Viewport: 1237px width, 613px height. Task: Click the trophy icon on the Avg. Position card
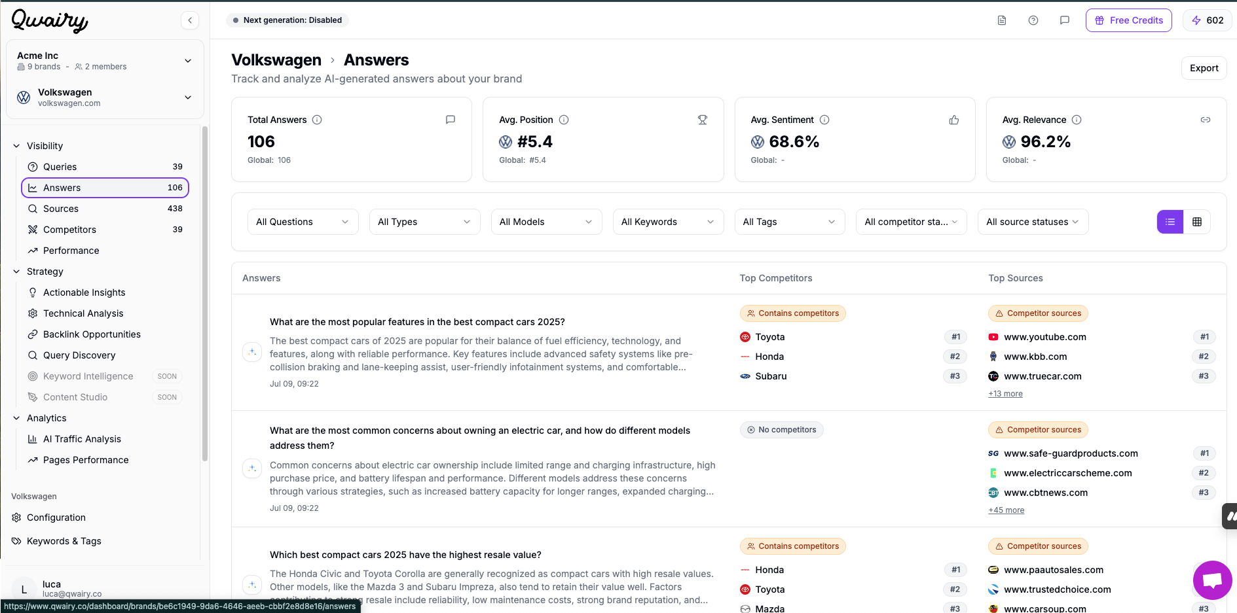point(703,120)
